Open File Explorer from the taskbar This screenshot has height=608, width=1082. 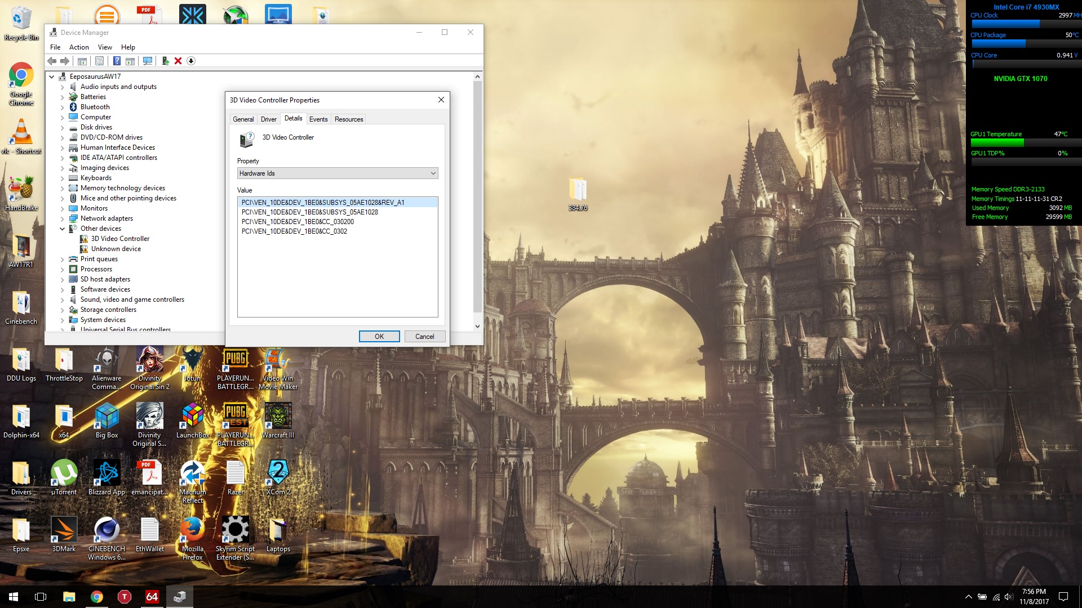coord(69,597)
